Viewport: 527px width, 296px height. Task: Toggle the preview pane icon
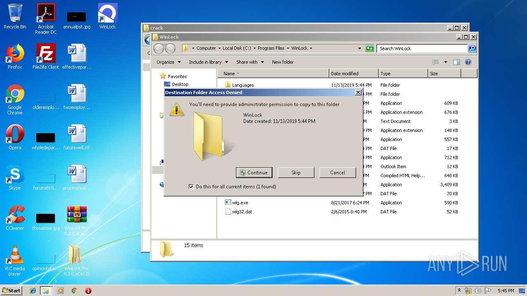pos(456,62)
